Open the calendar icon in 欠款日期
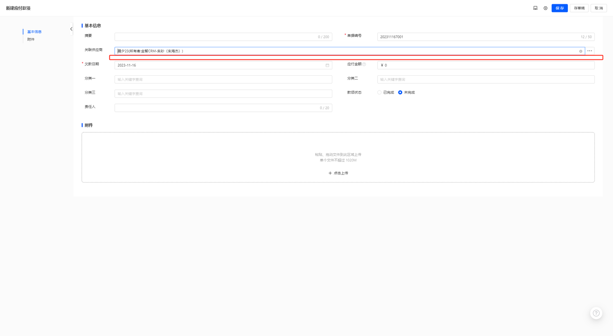This screenshot has width=613, height=336. pyautogui.click(x=328, y=65)
